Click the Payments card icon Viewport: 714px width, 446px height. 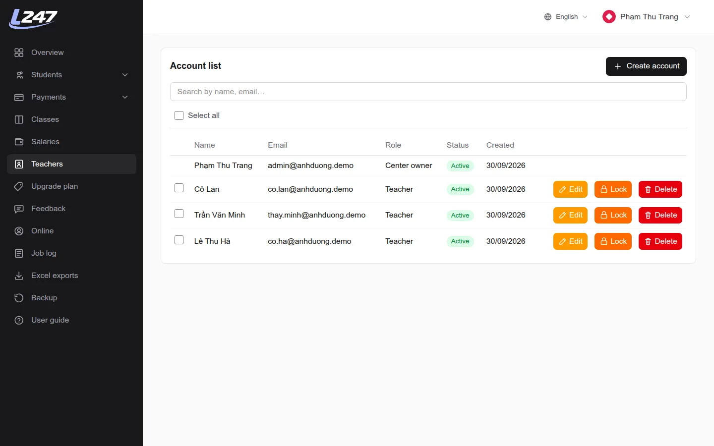[x=19, y=97]
